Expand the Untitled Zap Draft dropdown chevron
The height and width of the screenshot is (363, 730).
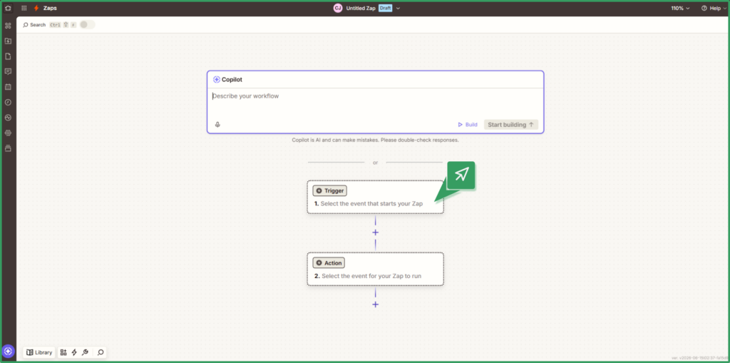coord(398,9)
